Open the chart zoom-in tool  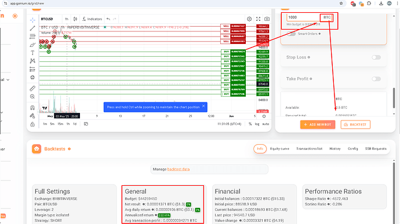32,97
